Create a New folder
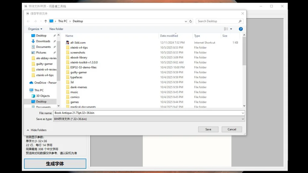Image resolution: width=308 pixels, height=173 pixels. [x=56, y=29]
